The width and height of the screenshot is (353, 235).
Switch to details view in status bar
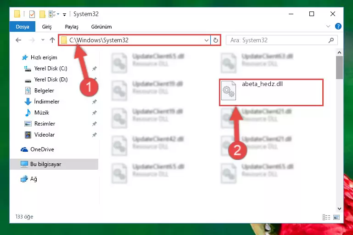326,217
